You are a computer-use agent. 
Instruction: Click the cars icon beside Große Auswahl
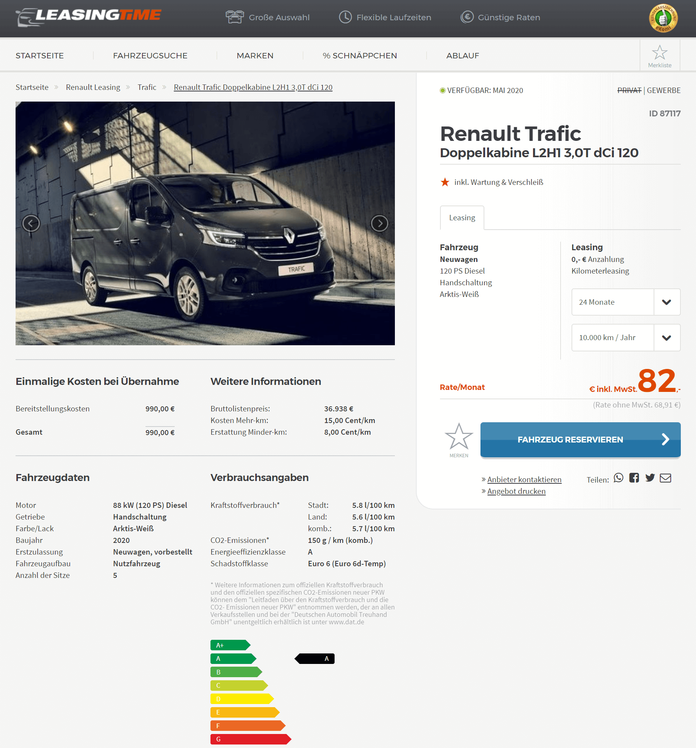[235, 17]
